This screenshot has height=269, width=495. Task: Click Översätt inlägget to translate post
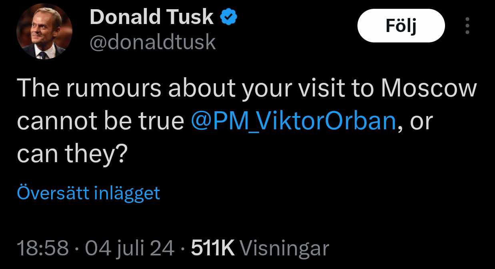pyautogui.click(x=88, y=193)
